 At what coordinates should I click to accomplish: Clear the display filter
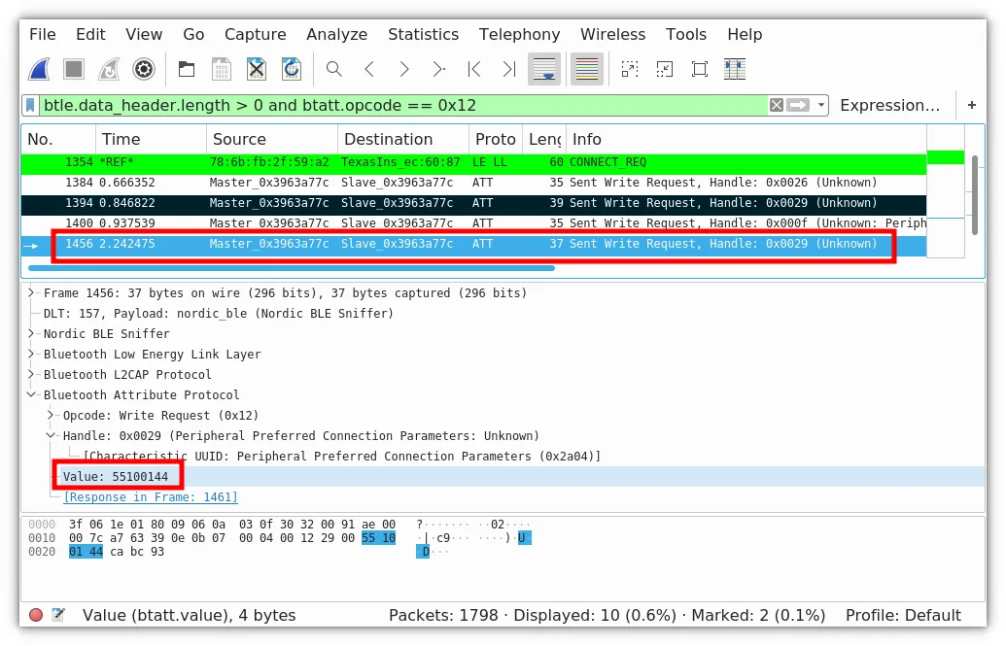[x=777, y=105]
